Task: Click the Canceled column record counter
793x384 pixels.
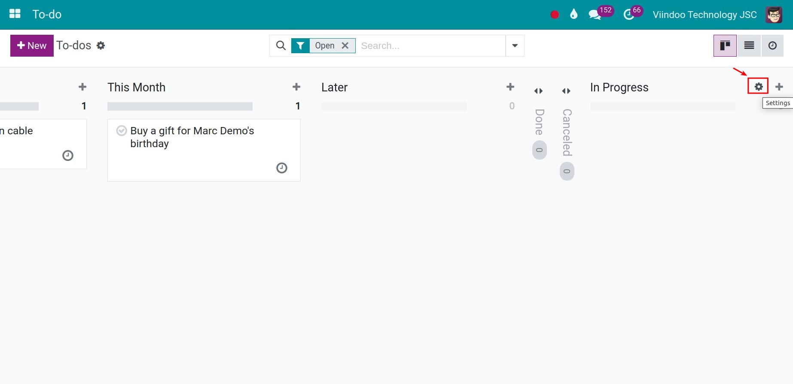Action: tap(567, 172)
